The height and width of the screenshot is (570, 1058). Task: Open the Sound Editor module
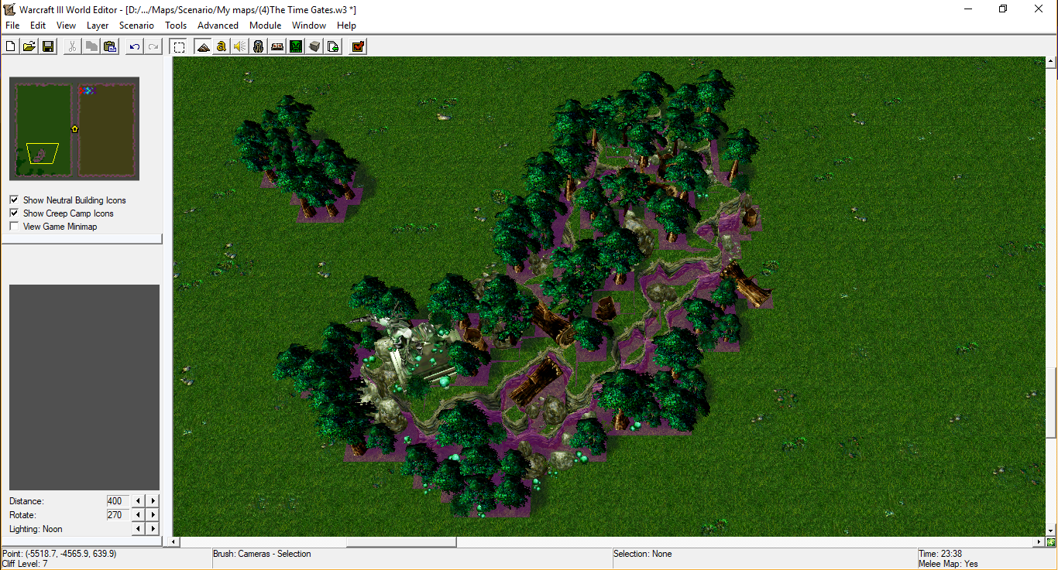pyautogui.click(x=240, y=46)
